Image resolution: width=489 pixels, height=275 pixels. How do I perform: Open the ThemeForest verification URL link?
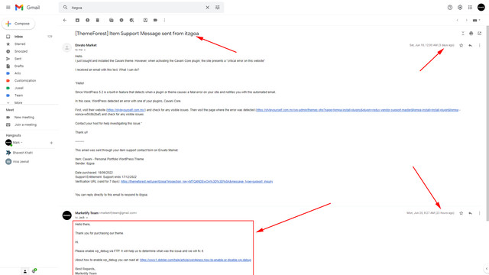click(x=197, y=182)
